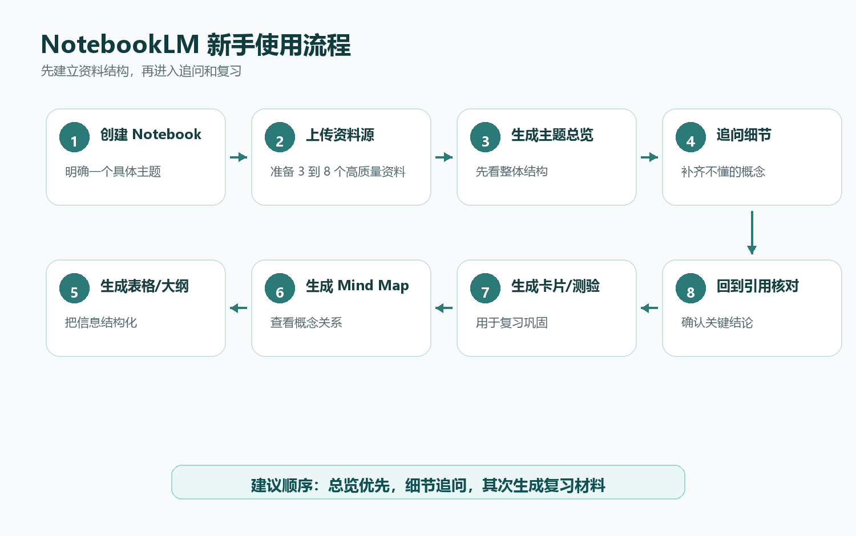Click the description "准备 3 到 8 个高质量资料"
The width and height of the screenshot is (856, 536).
pos(338,172)
